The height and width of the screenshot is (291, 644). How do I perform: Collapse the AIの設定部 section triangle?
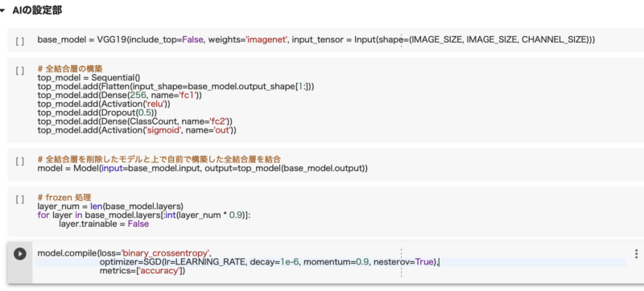[x=2, y=11]
